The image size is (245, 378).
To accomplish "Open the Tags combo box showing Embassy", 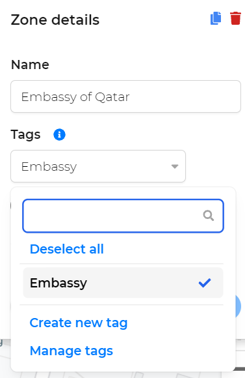I will click(x=98, y=166).
